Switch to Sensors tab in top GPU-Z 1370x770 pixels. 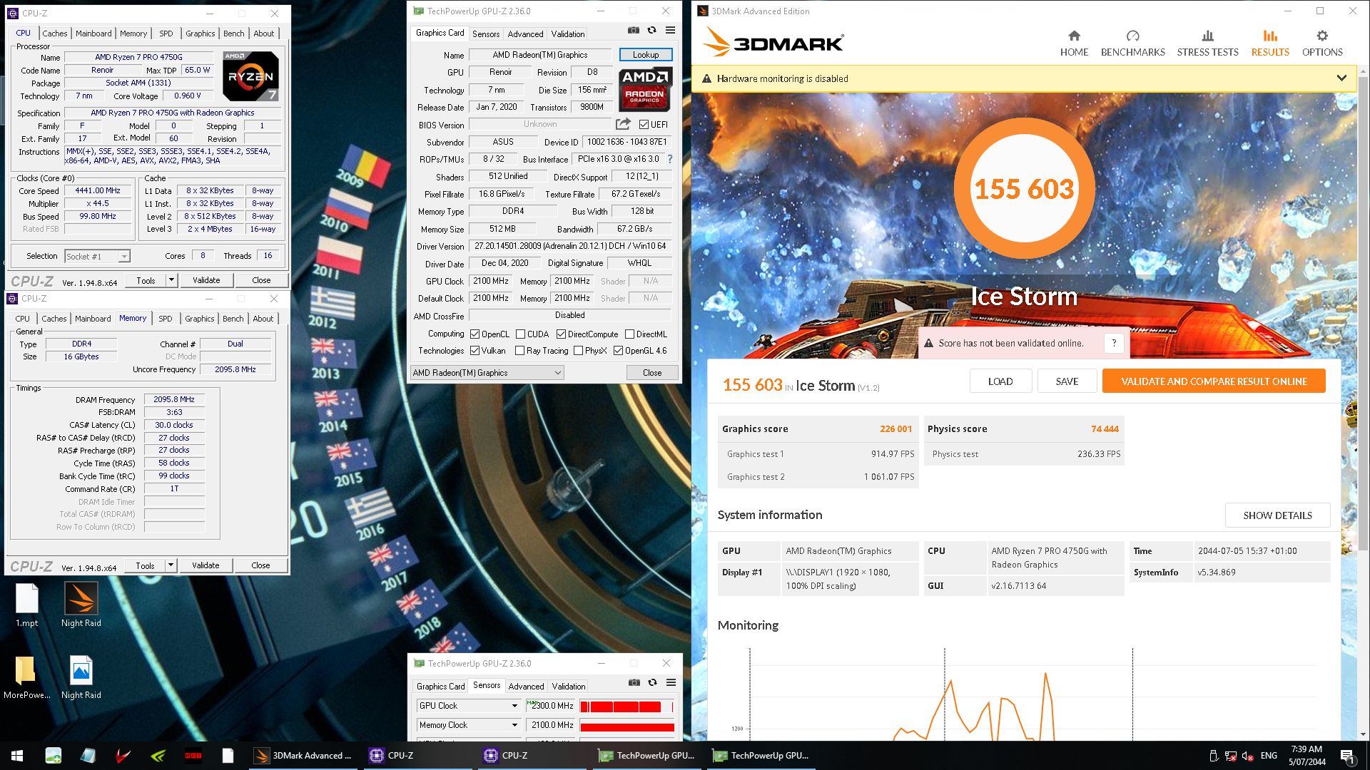coord(486,34)
